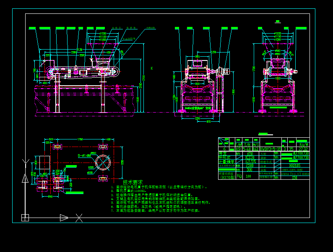333x252 pixels.
Task: Click the 技术要求 heading text
Action: (x=133, y=182)
